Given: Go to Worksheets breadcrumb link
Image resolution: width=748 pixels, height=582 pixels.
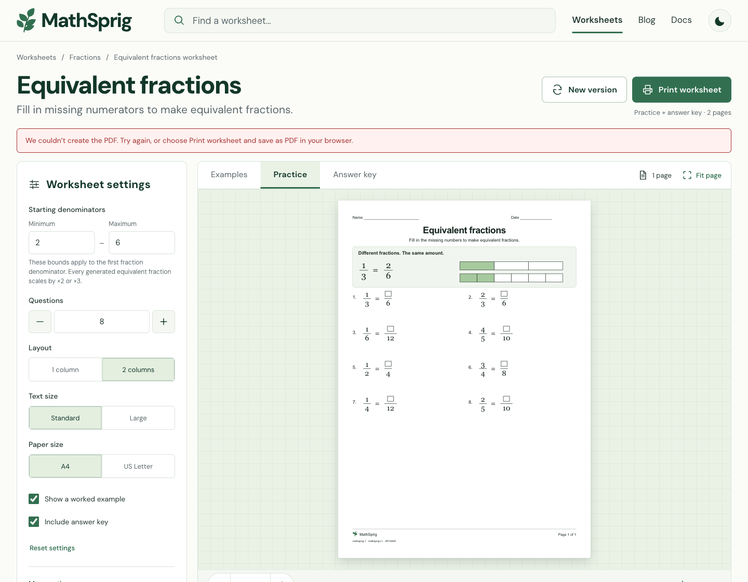Looking at the screenshot, I should (x=36, y=57).
